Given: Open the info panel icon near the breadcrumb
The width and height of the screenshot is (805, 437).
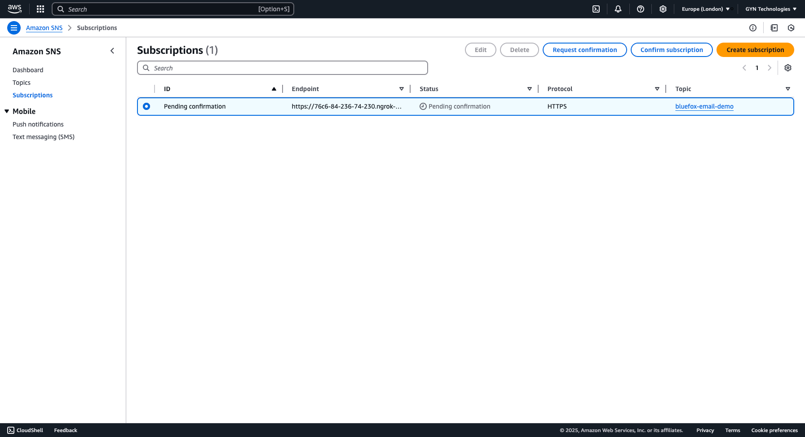Looking at the screenshot, I should pyautogui.click(x=753, y=28).
